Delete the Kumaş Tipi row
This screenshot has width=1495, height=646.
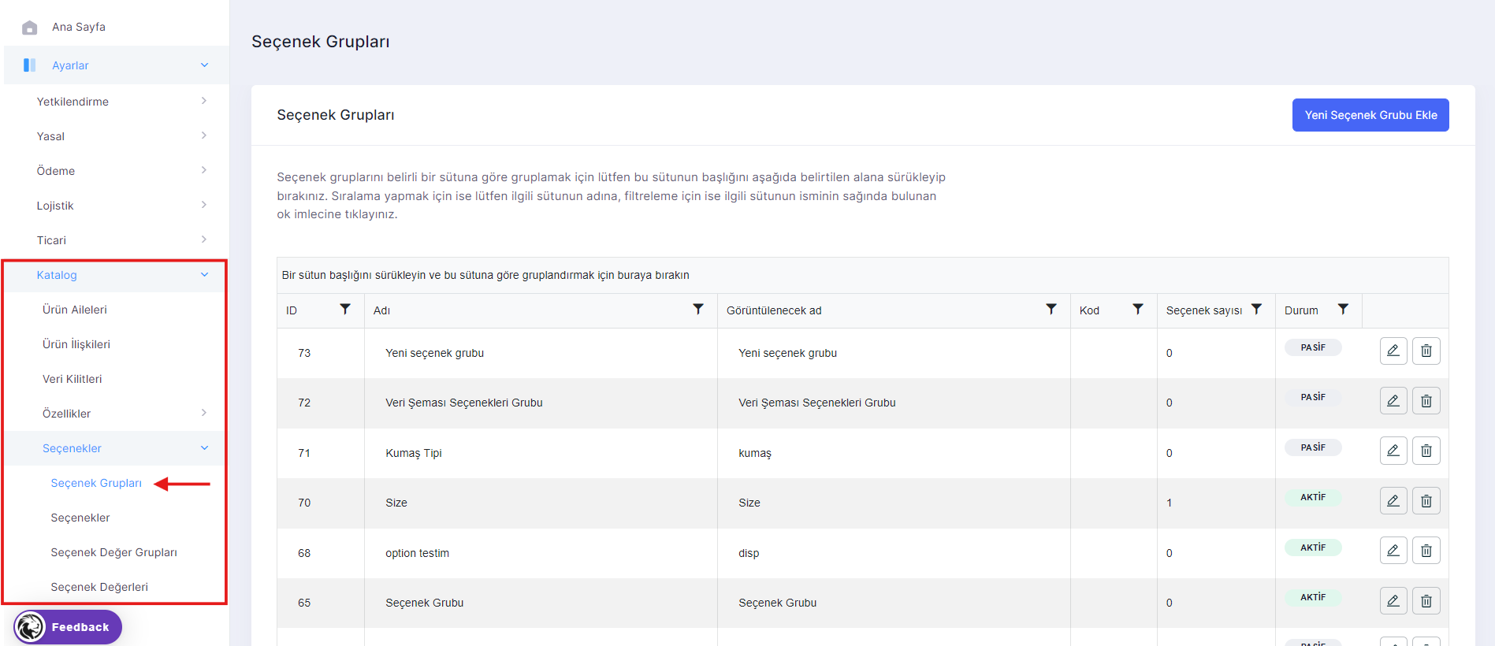tap(1426, 451)
